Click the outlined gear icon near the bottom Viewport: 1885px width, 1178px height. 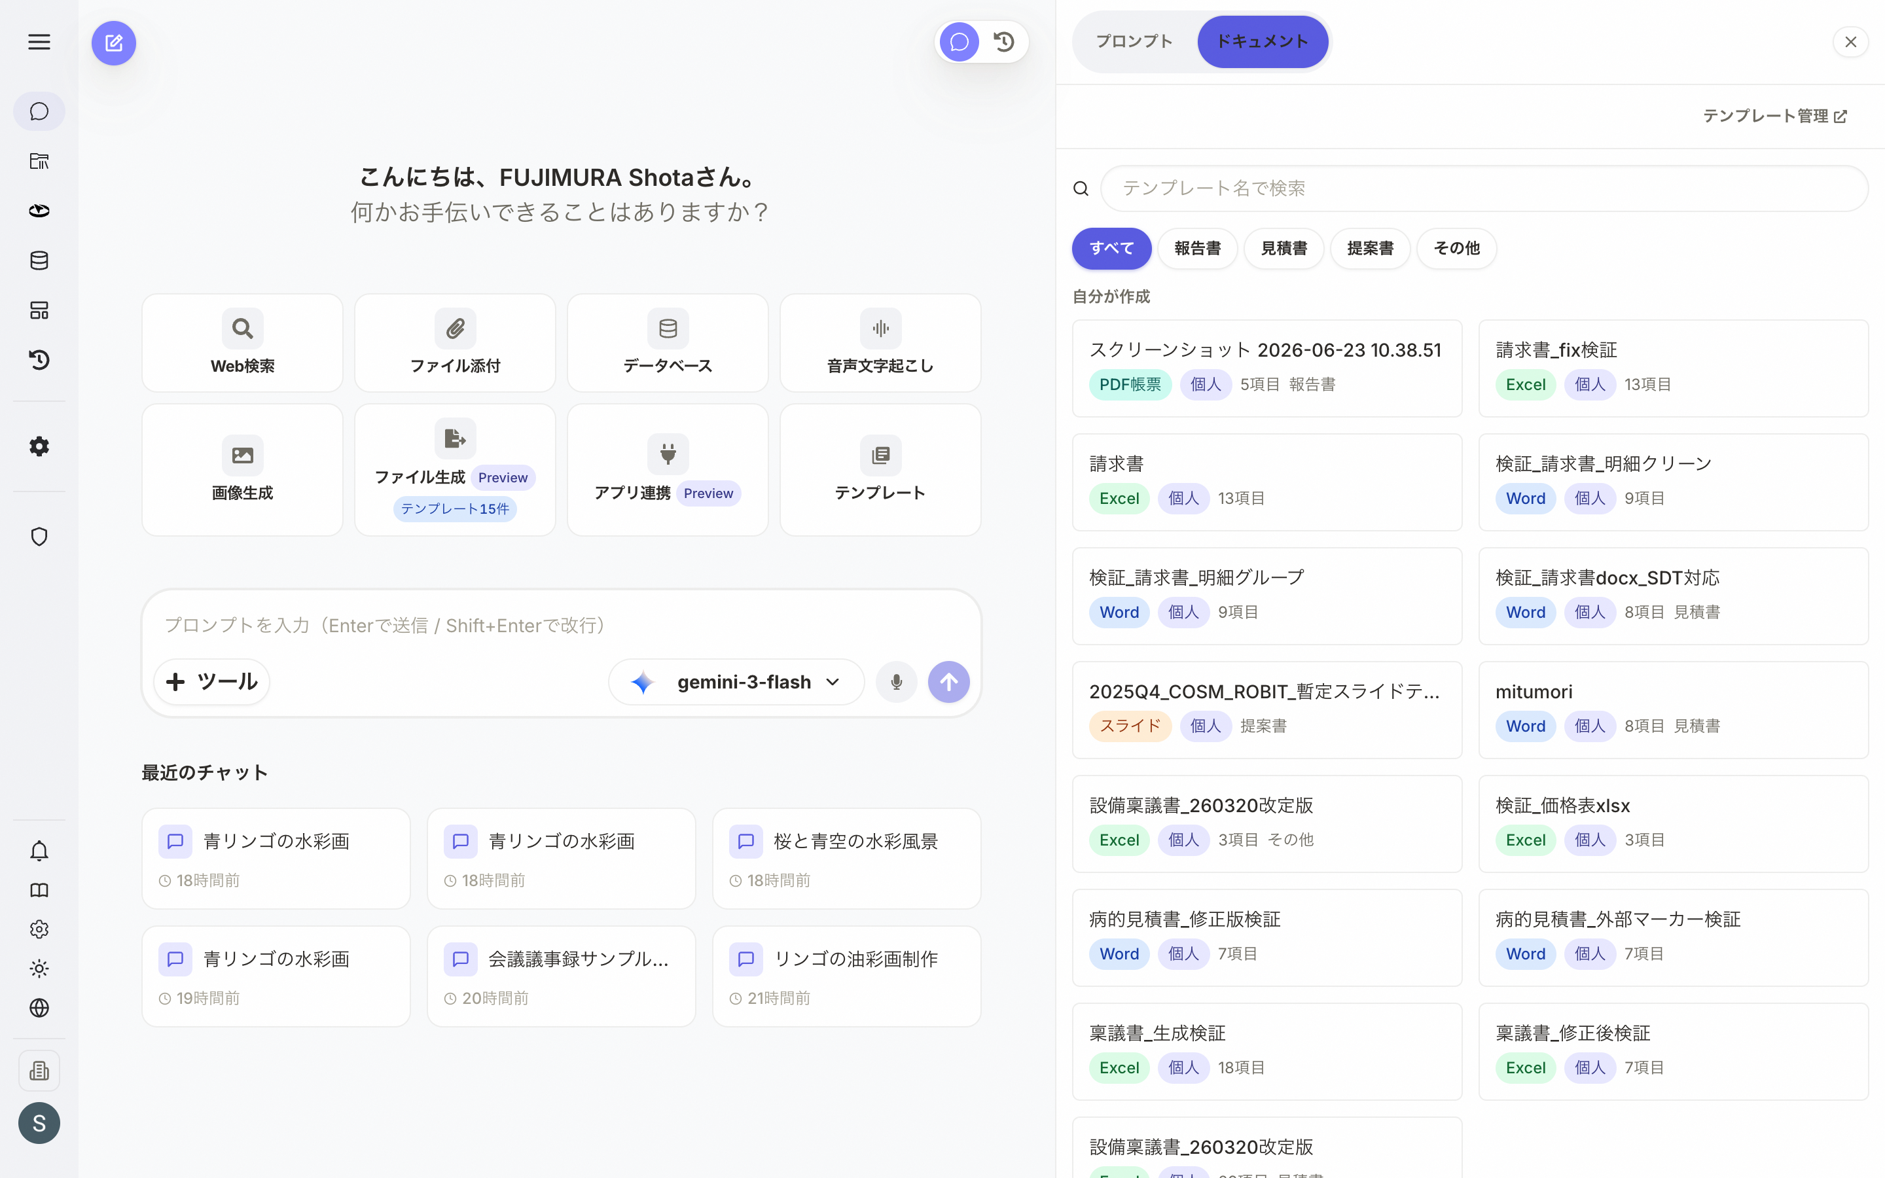tap(39, 929)
